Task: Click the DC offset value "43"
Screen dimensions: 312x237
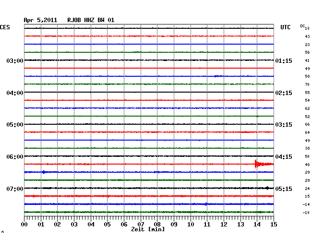Action: [x=307, y=36]
